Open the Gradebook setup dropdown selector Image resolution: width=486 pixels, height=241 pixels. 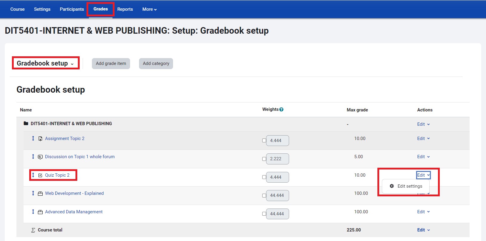(x=45, y=63)
